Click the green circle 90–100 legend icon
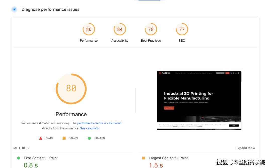Image resolution: width=271 pixels, height=168 pixels. [x=89, y=138]
